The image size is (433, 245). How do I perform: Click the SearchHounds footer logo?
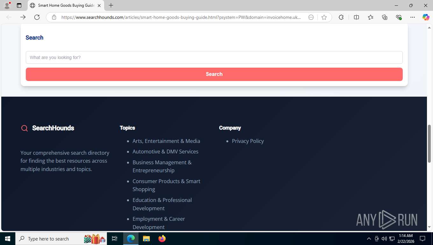coord(48,128)
